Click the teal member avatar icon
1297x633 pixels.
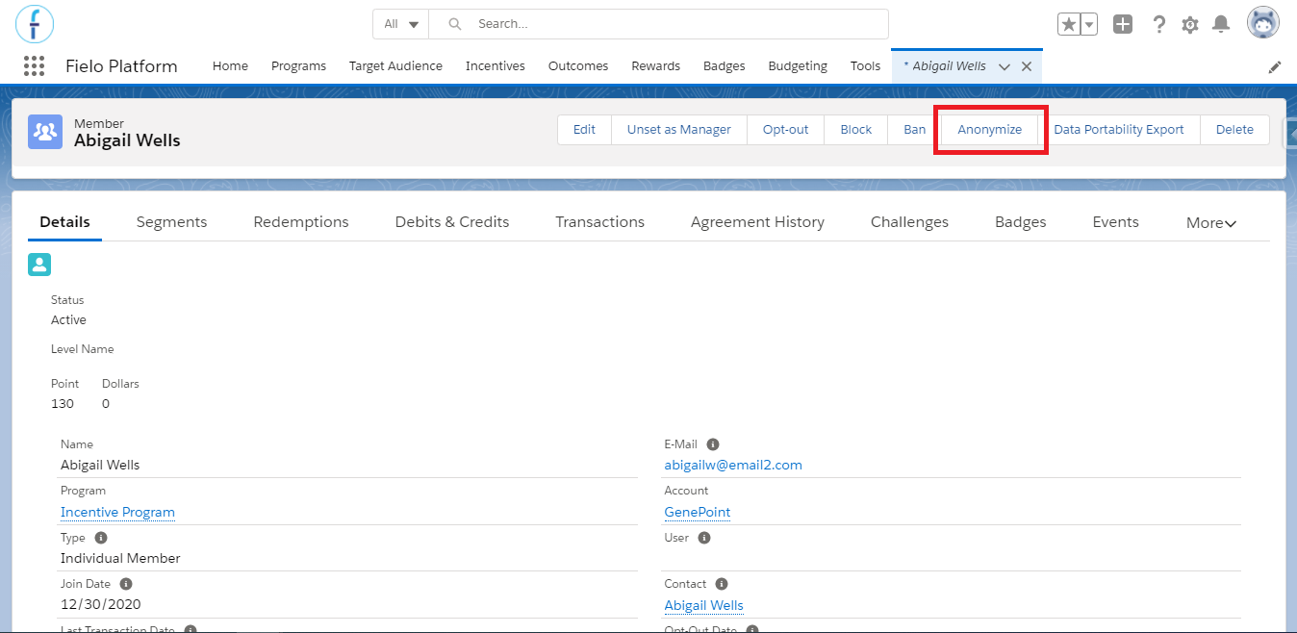[x=39, y=265]
